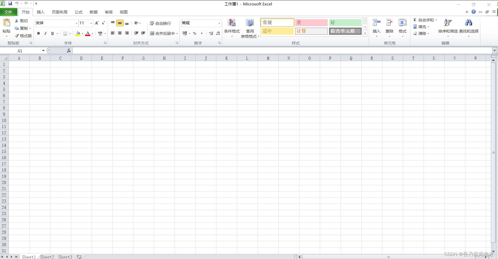Click the Paste clipboard icon
Screen dimensions: 498x259
click(x=6, y=23)
